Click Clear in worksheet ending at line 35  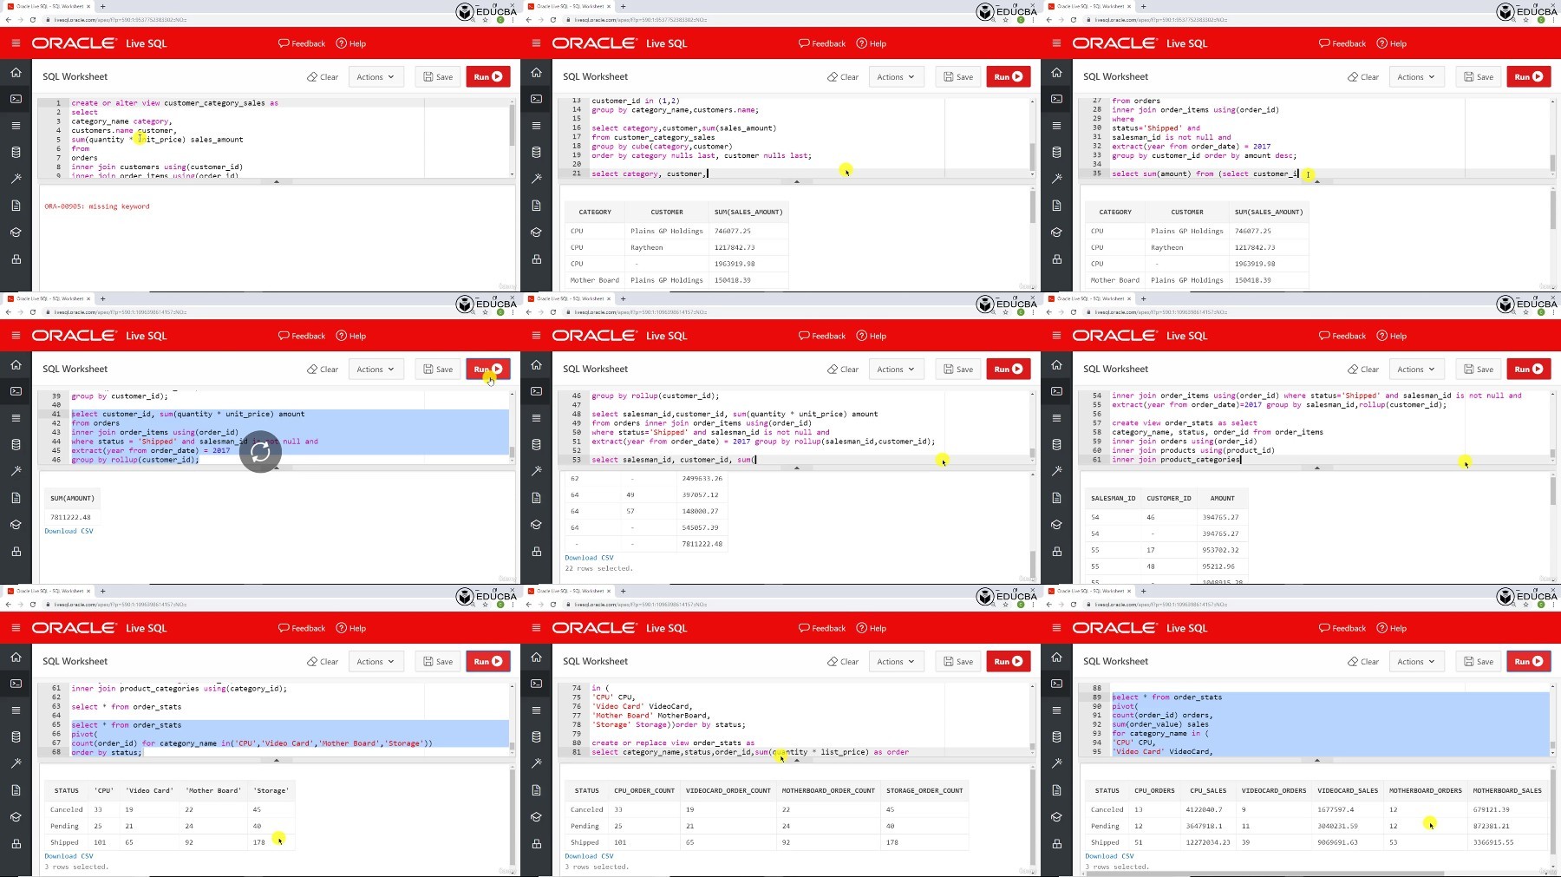pos(1363,77)
